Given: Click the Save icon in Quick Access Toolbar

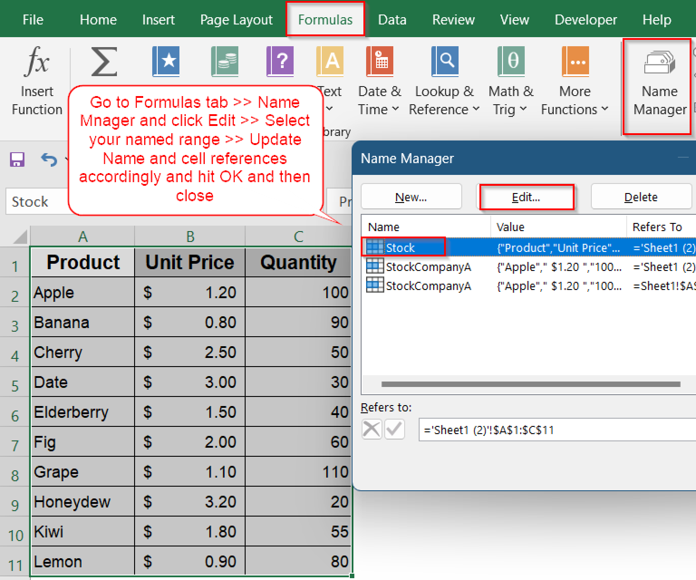Looking at the screenshot, I should click(x=17, y=159).
